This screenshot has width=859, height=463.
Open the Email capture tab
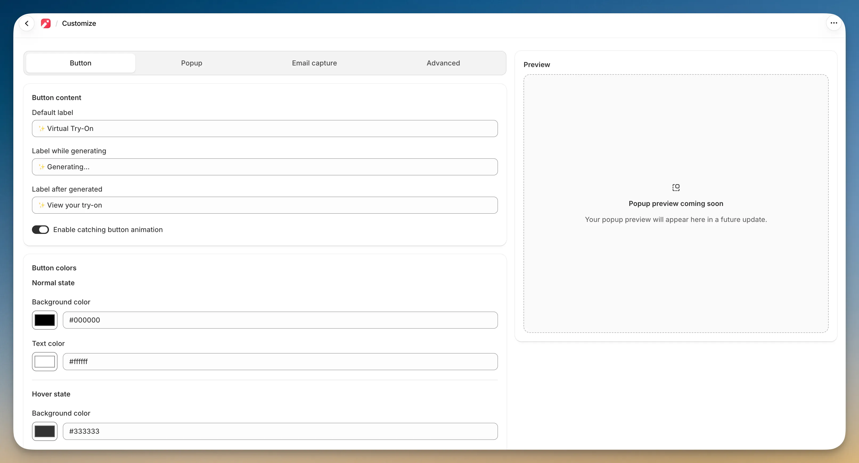314,63
